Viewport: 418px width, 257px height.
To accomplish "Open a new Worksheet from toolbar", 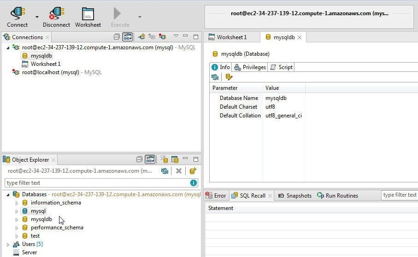I will (88, 17).
